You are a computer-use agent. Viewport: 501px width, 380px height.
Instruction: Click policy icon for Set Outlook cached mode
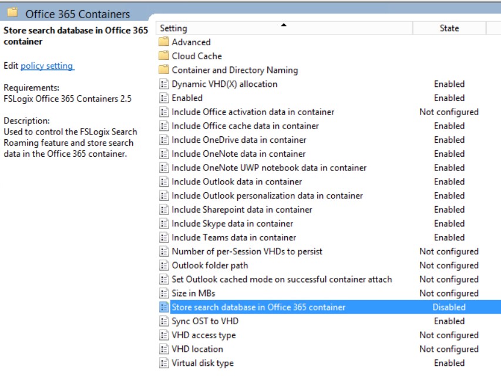tap(164, 280)
